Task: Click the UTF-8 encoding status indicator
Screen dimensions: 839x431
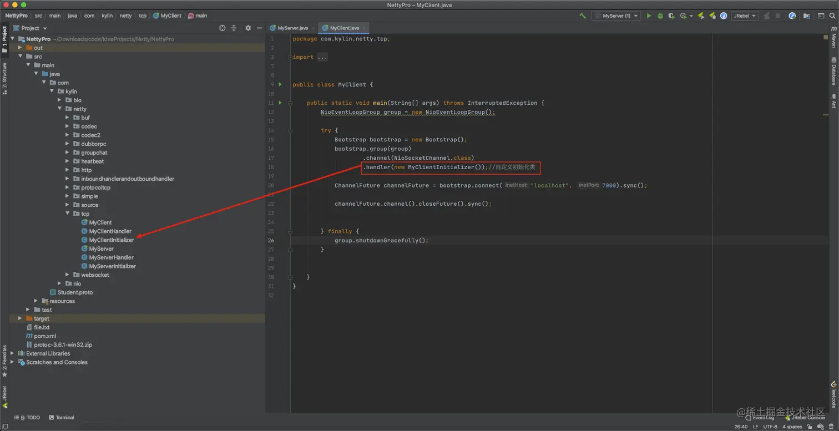Action: tap(770, 427)
